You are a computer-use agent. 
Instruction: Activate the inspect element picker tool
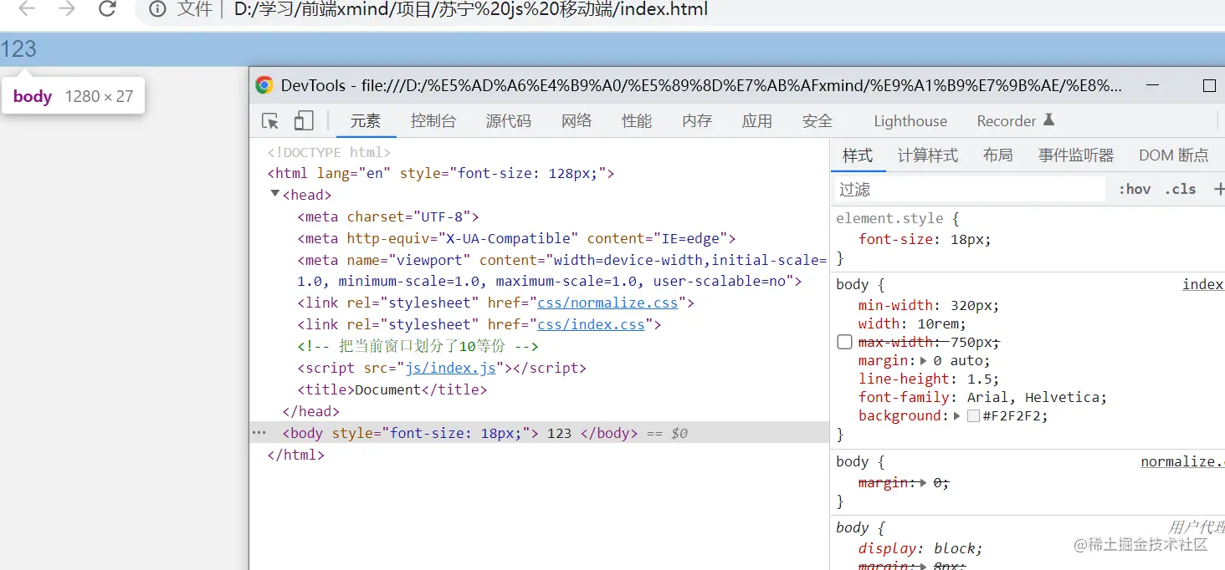tap(270, 121)
